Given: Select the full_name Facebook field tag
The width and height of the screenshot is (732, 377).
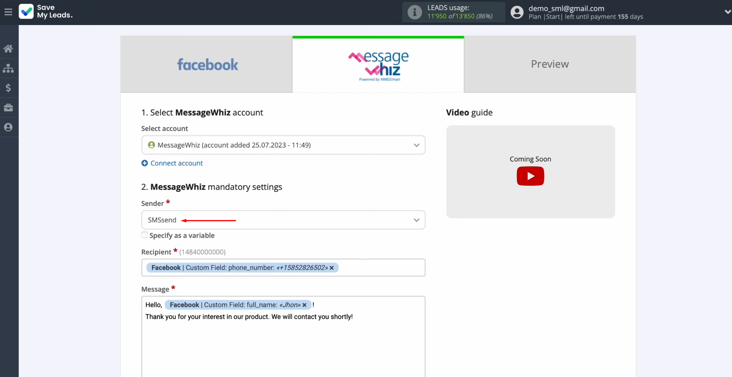Looking at the screenshot, I should click(x=238, y=305).
